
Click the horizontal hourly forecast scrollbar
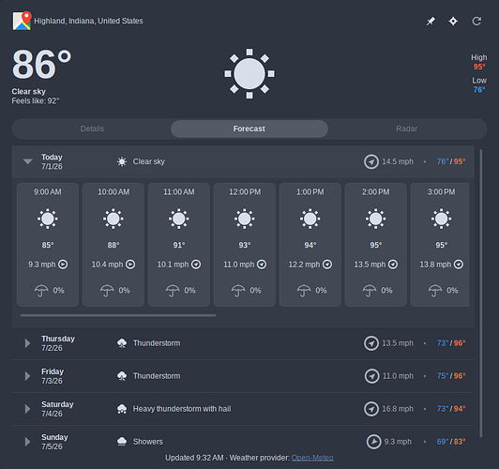click(118, 315)
